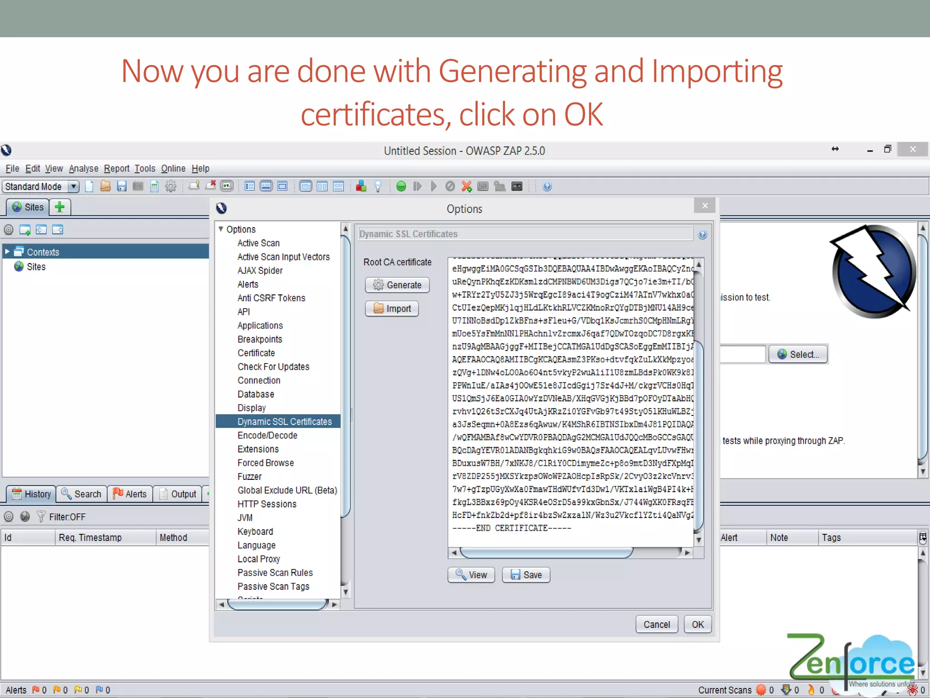The height and width of the screenshot is (698, 930).
Task: Toggle break on all requests green circle
Action: click(401, 186)
